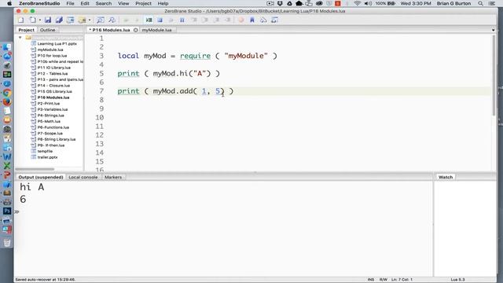This screenshot has height=283, width=503.
Task: Step over the current line
Action: click(x=205, y=20)
